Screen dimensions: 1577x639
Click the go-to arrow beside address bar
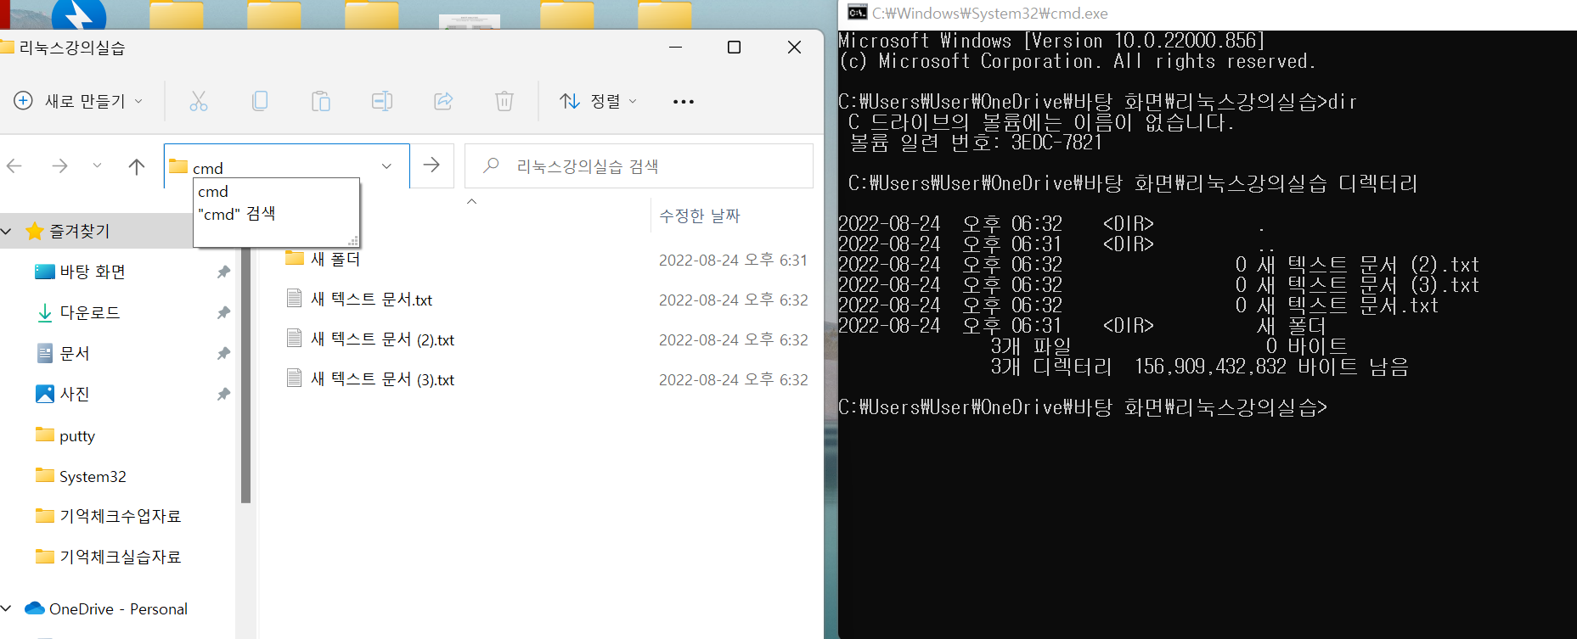(431, 165)
